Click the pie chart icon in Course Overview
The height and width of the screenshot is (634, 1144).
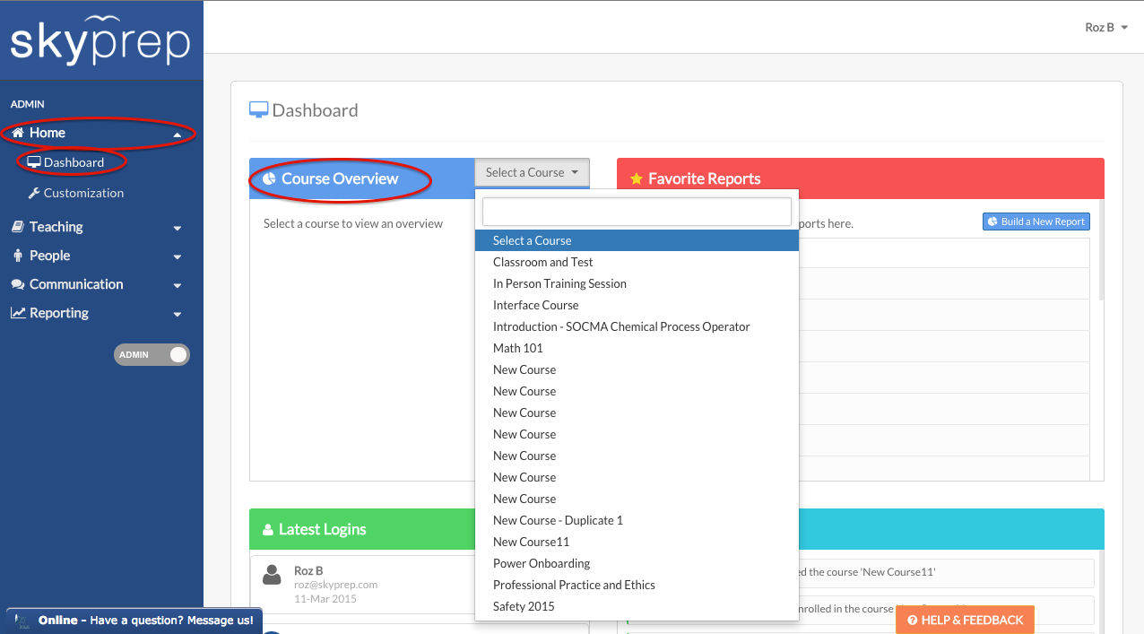pyautogui.click(x=269, y=178)
